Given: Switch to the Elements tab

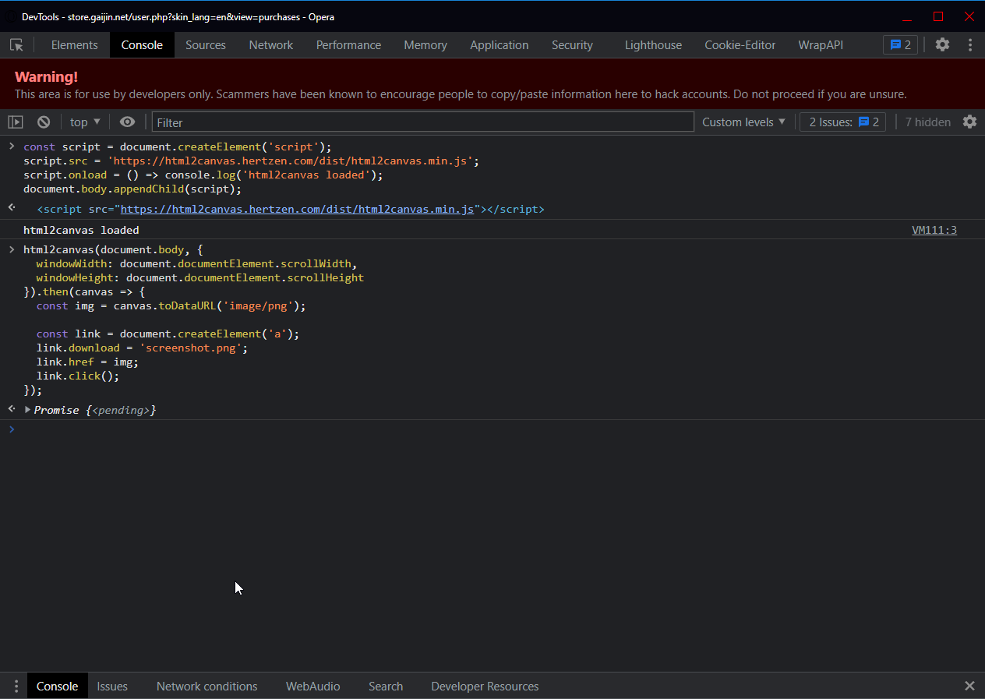Looking at the screenshot, I should [x=75, y=45].
